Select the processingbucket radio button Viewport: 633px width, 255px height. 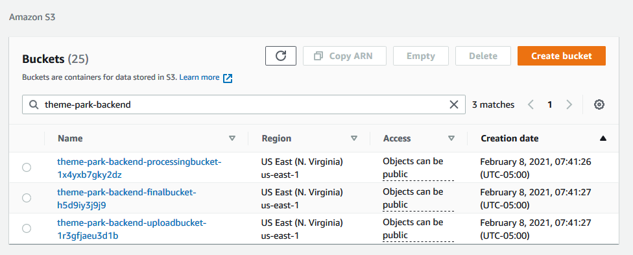coord(27,167)
